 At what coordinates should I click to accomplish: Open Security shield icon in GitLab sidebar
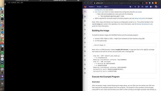85,43
